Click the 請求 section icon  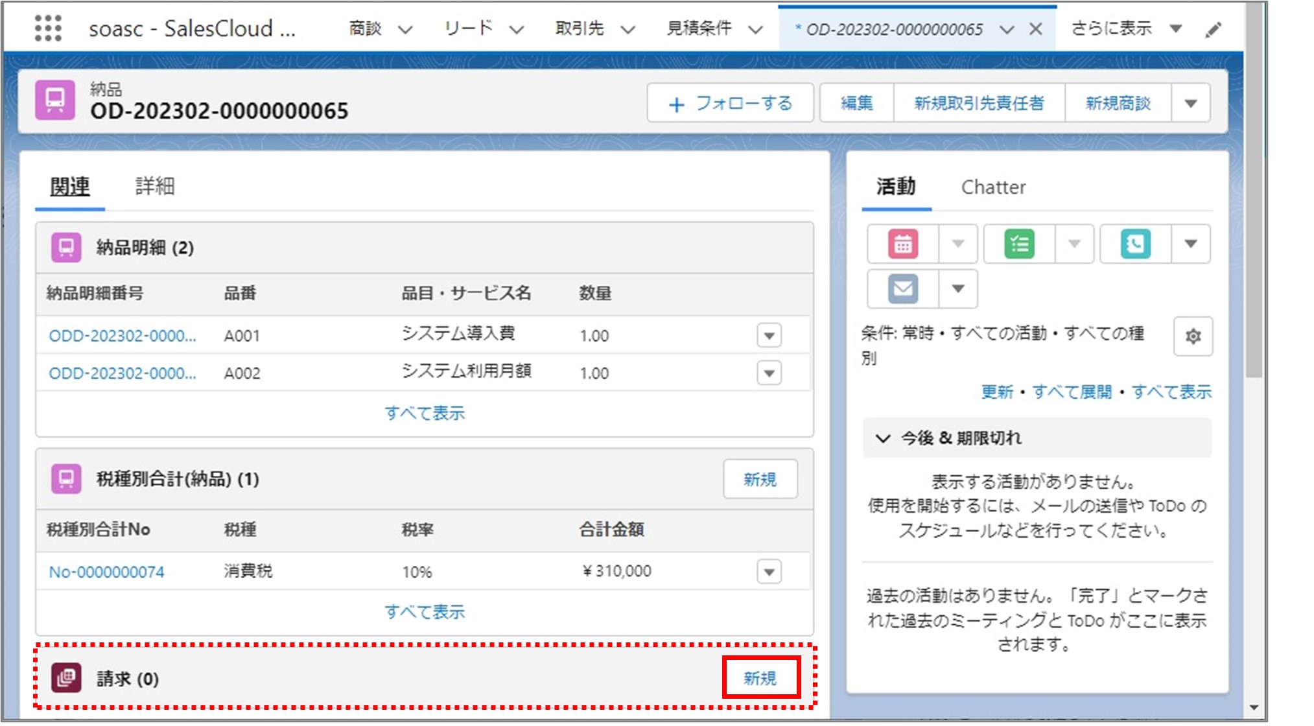pyautogui.click(x=66, y=678)
